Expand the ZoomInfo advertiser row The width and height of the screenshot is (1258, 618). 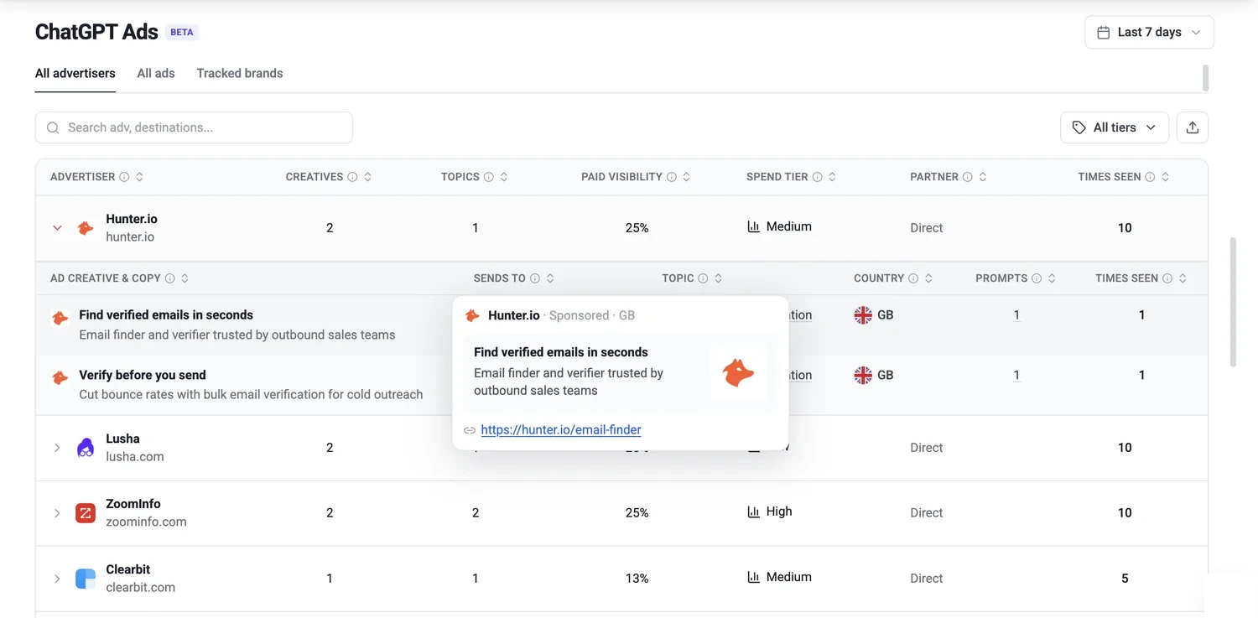(57, 513)
